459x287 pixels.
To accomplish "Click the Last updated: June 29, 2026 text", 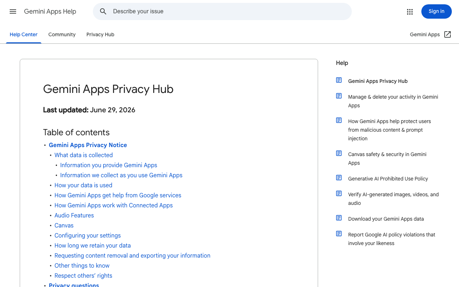I will pyautogui.click(x=89, y=110).
